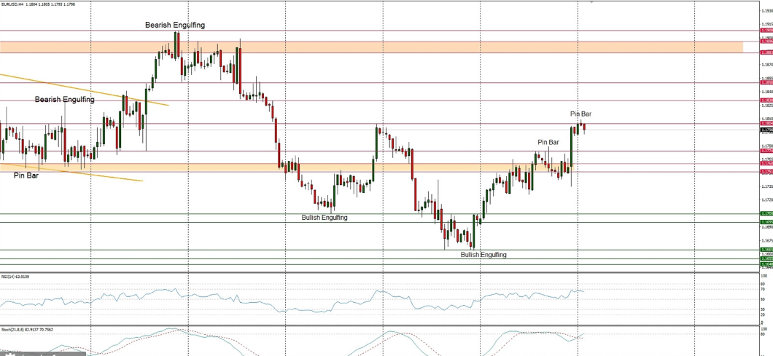
Task: Click the Pin Bar label at bottom left
Action: pos(26,175)
